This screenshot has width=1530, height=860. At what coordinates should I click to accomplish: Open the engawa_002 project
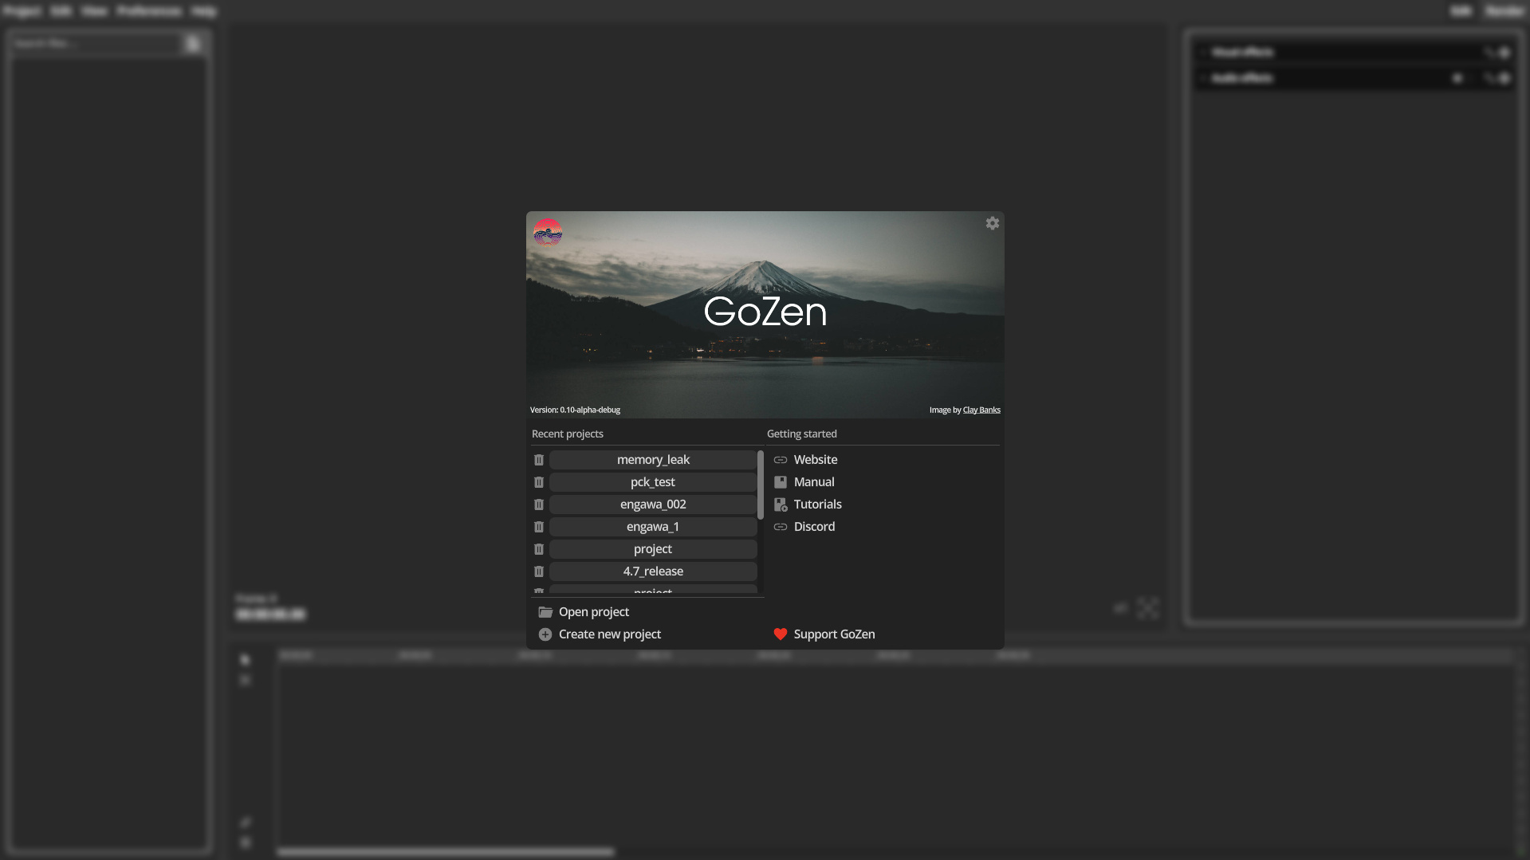pyautogui.click(x=653, y=505)
